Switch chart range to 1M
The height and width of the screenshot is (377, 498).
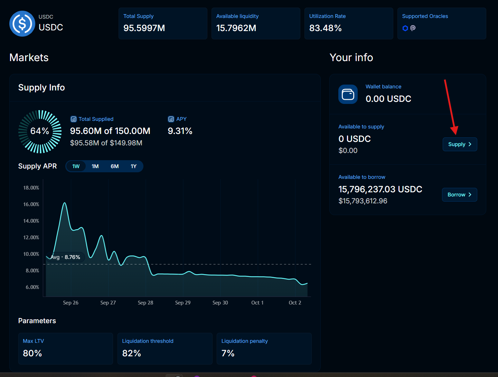(x=95, y=166)
